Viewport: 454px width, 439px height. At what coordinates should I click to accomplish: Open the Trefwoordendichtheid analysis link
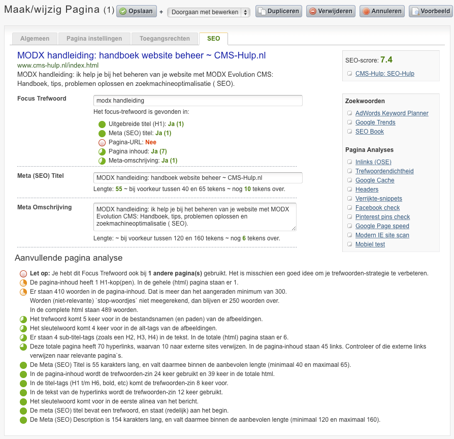click(384, 171)
